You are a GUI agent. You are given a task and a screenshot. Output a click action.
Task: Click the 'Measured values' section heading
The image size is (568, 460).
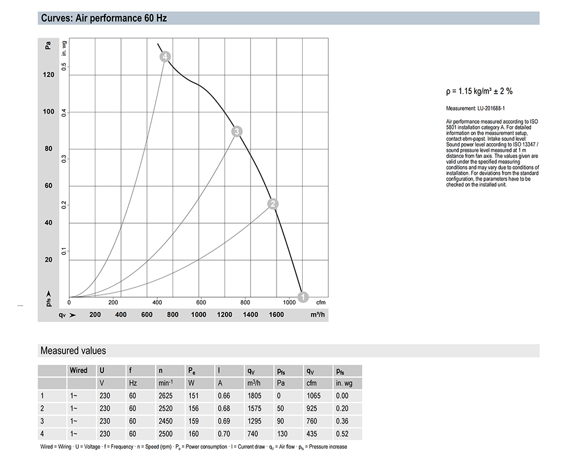pyautogui.click(x=73, y=350)
